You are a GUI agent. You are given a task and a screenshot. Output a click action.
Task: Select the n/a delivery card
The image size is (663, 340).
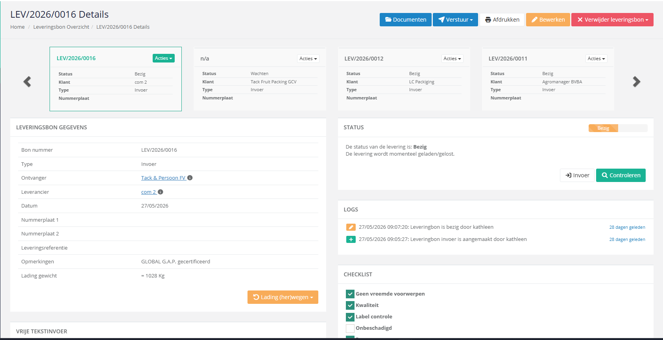[x=260, y=79]
